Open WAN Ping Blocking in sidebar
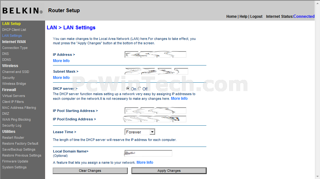Viewport: 320px width, 179px height. [x=16, y=119]
